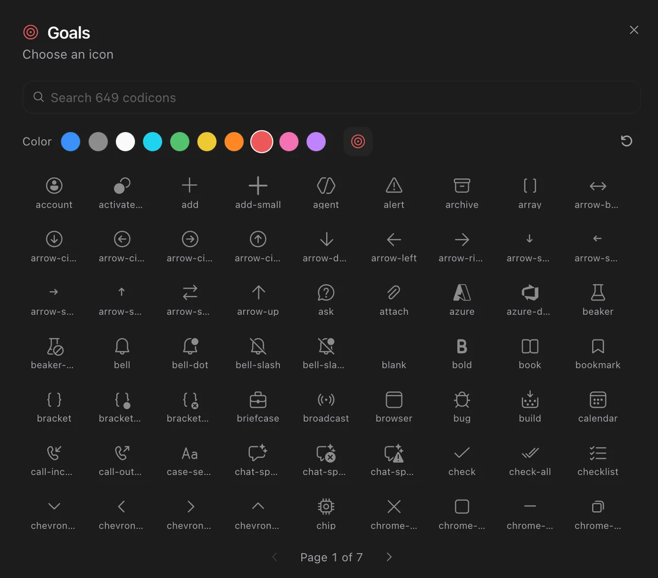
Task: Select the call-out... phone icon
Action: tap(122, 461)
